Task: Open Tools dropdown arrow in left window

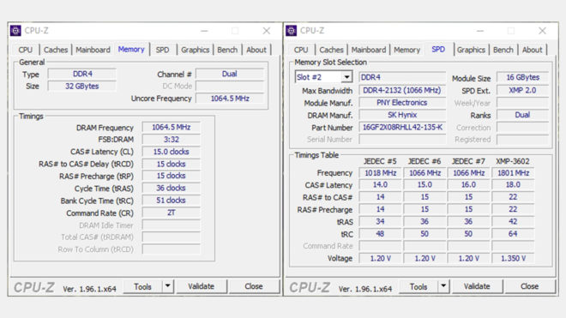Action: pyautogui.click(x=168, y=286)
